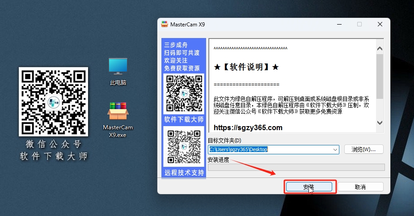Click the 安装进度 progress bar
414x216 pixels.
[x=296, y=167]
